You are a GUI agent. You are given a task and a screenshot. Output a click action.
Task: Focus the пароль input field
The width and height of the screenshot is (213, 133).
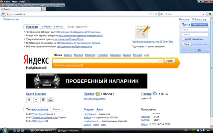tap(195, 35)
